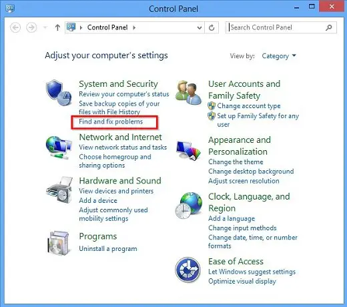Click the Hardware and Sound printer icon
The width and height of the screenshot is (347, 307).
pyautogui.click(x=59, y=190)
